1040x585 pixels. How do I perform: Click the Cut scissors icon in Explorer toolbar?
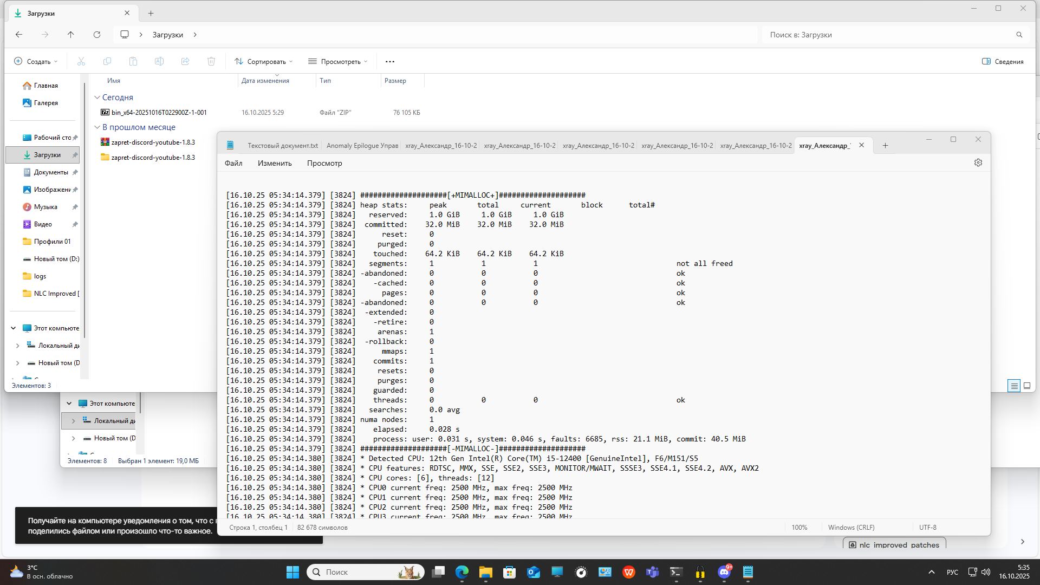(x=81, y=61)
